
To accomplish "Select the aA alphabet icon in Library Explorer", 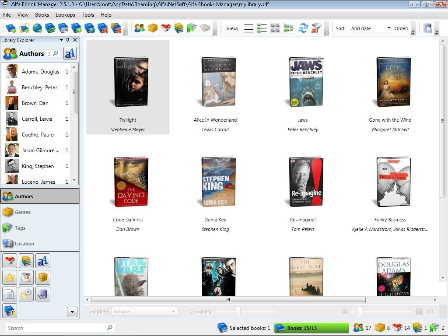I will tap(70, 53).
